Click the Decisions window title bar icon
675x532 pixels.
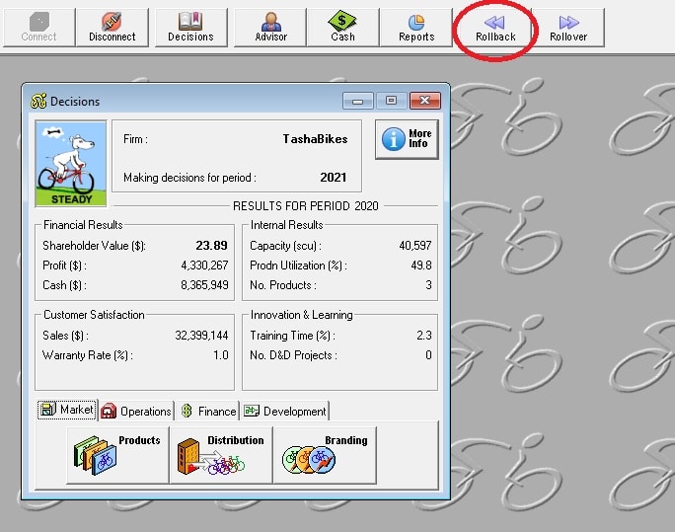pos(39,102)
